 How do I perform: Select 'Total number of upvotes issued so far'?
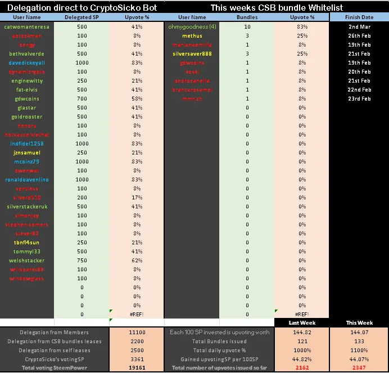pos(219,368)
